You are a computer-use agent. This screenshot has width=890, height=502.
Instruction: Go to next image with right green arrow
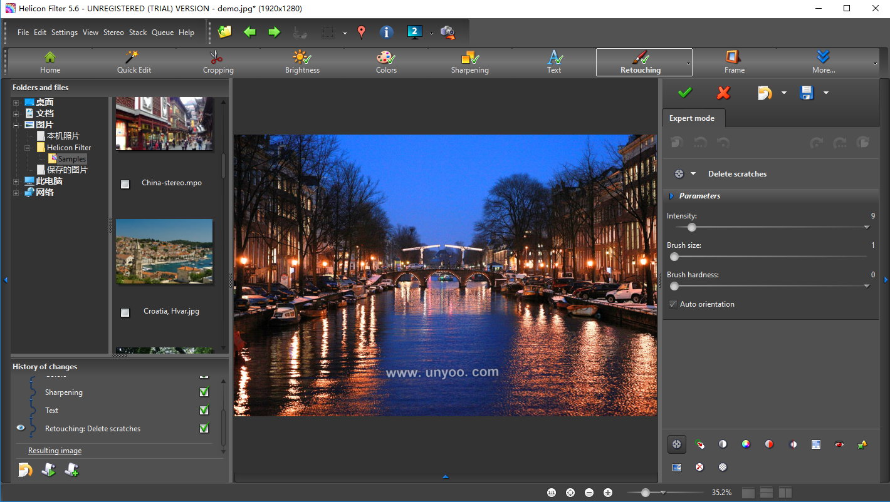(x=274, y=32)
